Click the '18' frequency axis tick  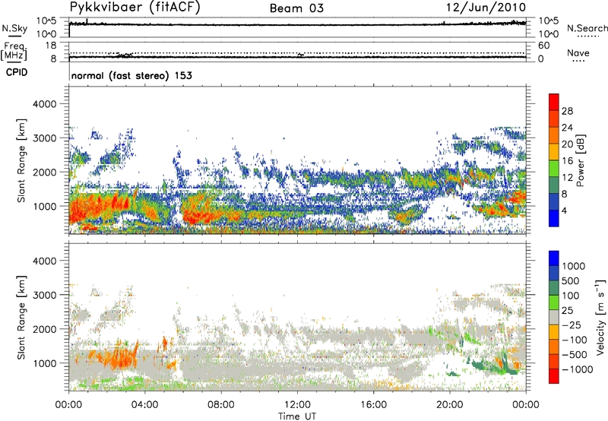[51, 46]
